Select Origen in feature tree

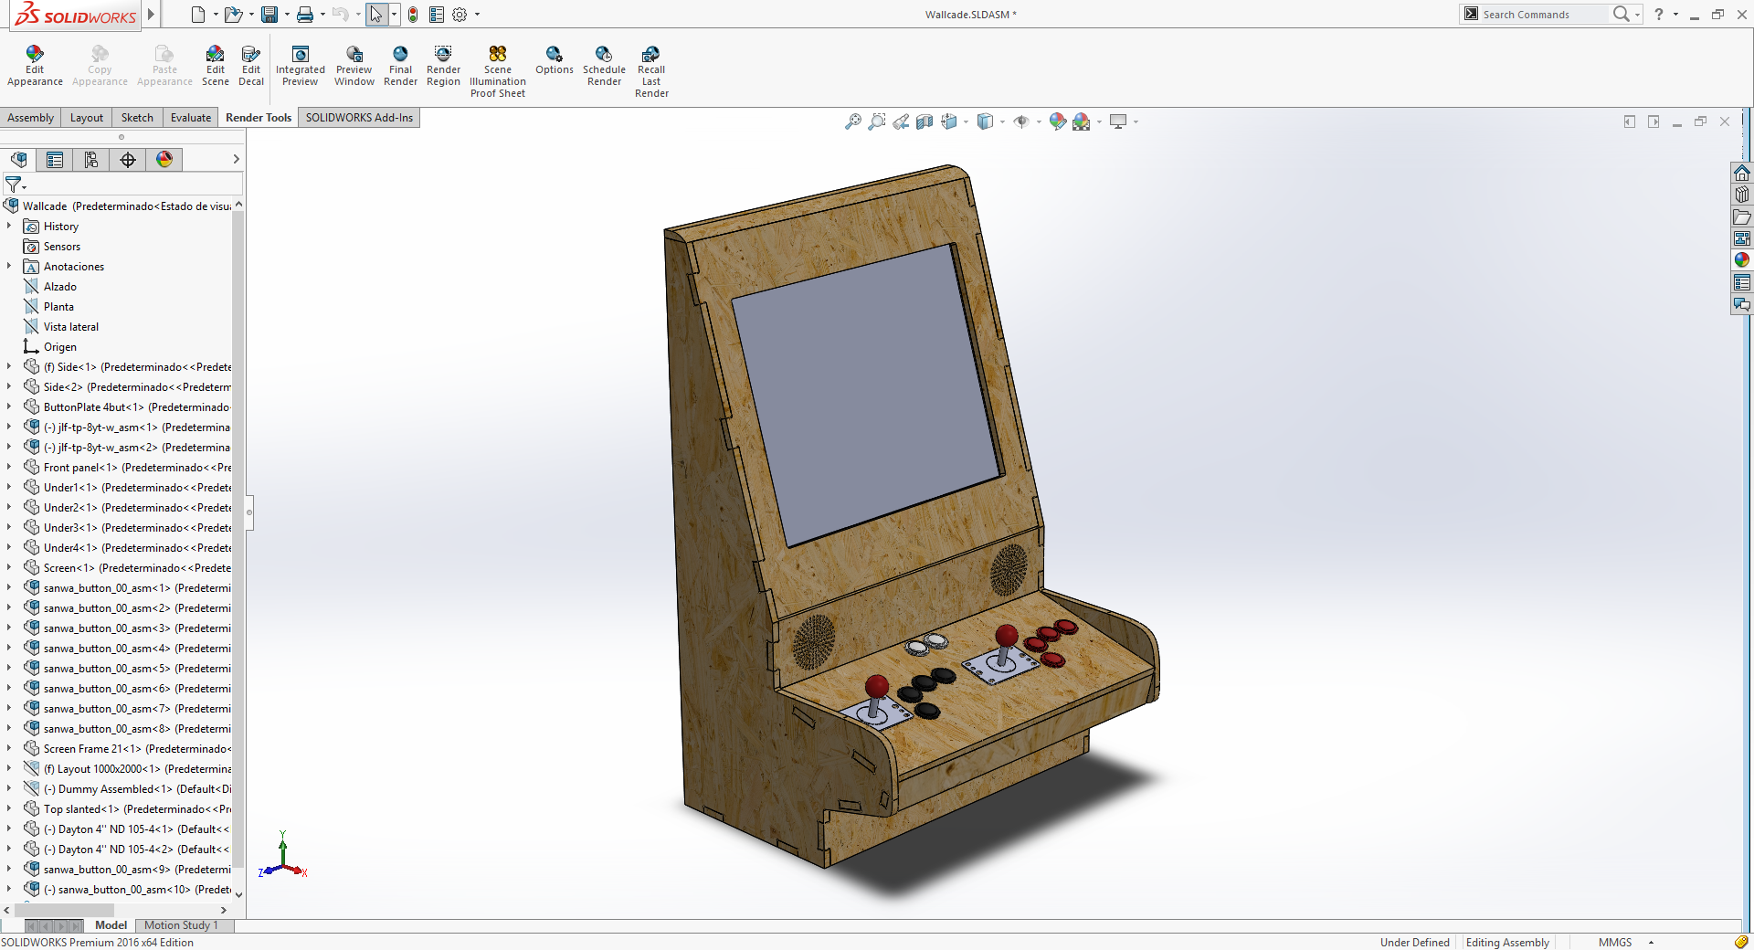click(x=60, y=346)
